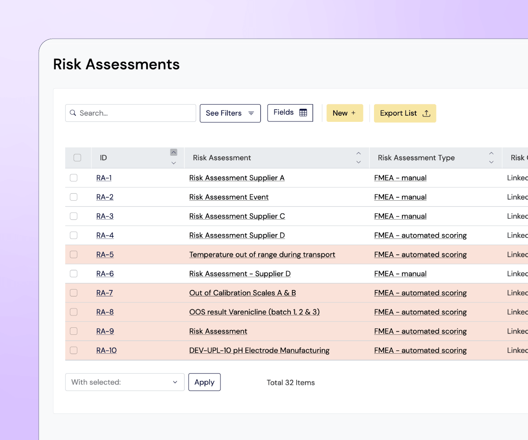Check the RA-5 row checkbox
The height and width of the screenshot is (440, 528).
[73, 254]
